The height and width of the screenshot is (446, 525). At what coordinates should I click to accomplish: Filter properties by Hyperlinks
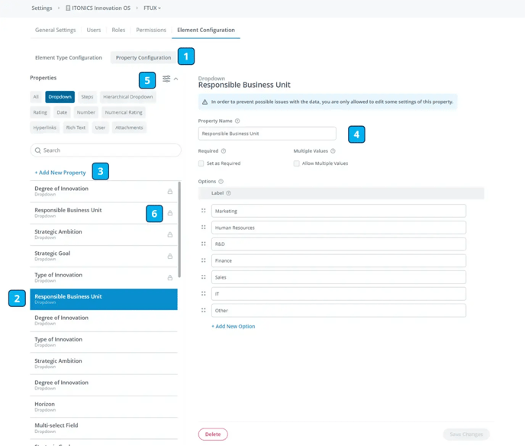45,128
